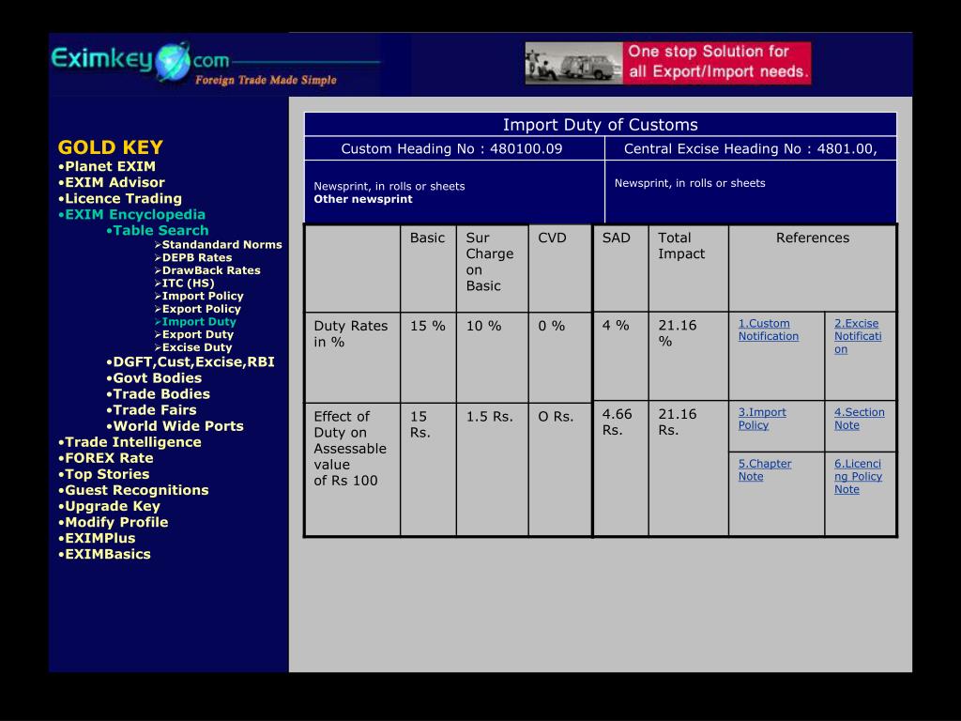Open 6.Licencing Policy Note link
The height and width of the screenshot is (721, 961).
tap(858, 476)
